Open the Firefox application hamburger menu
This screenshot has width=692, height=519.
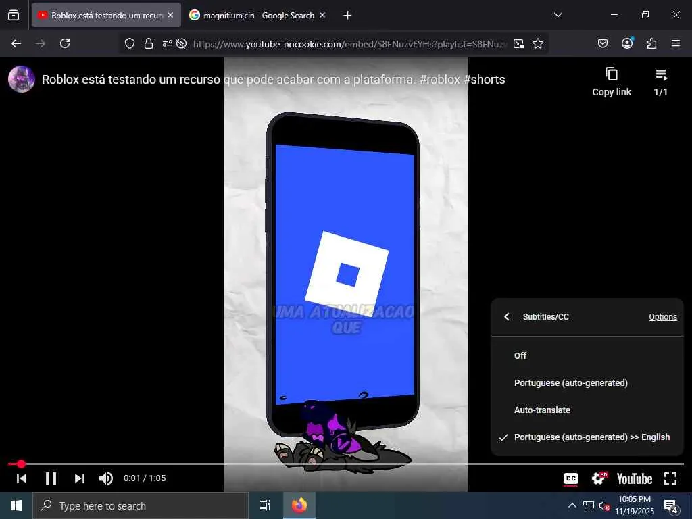(x=676, y=43)
